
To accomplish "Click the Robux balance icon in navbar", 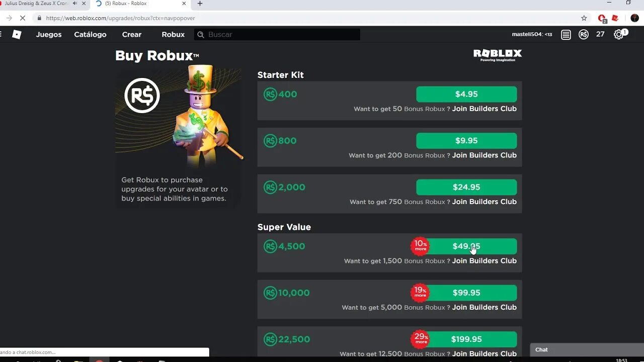I will click(x=584, y=35).
